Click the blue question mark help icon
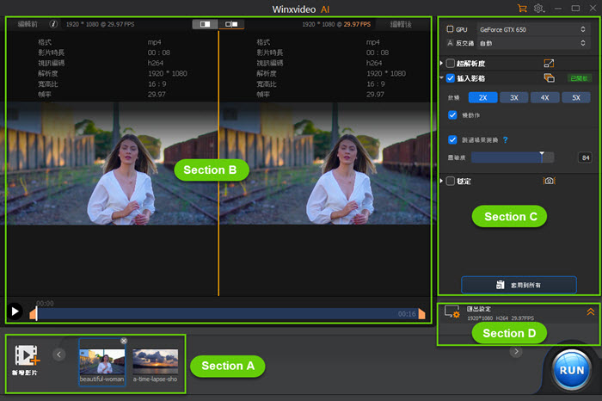602x401 pixels. pyautogui.click(x=506, y=139)
